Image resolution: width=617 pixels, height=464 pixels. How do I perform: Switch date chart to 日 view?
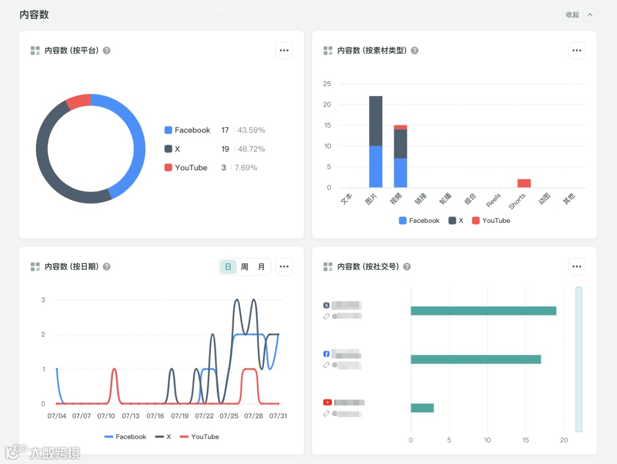click(228, 267)
